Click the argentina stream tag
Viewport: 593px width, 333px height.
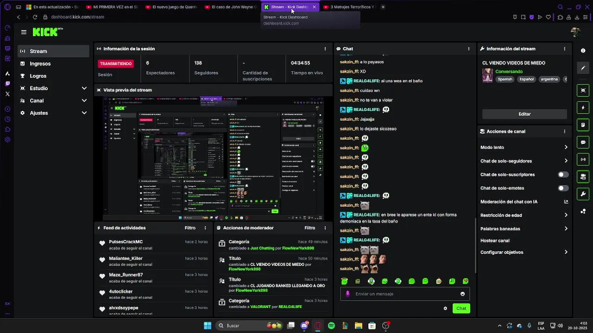click(x=549, y=79)
